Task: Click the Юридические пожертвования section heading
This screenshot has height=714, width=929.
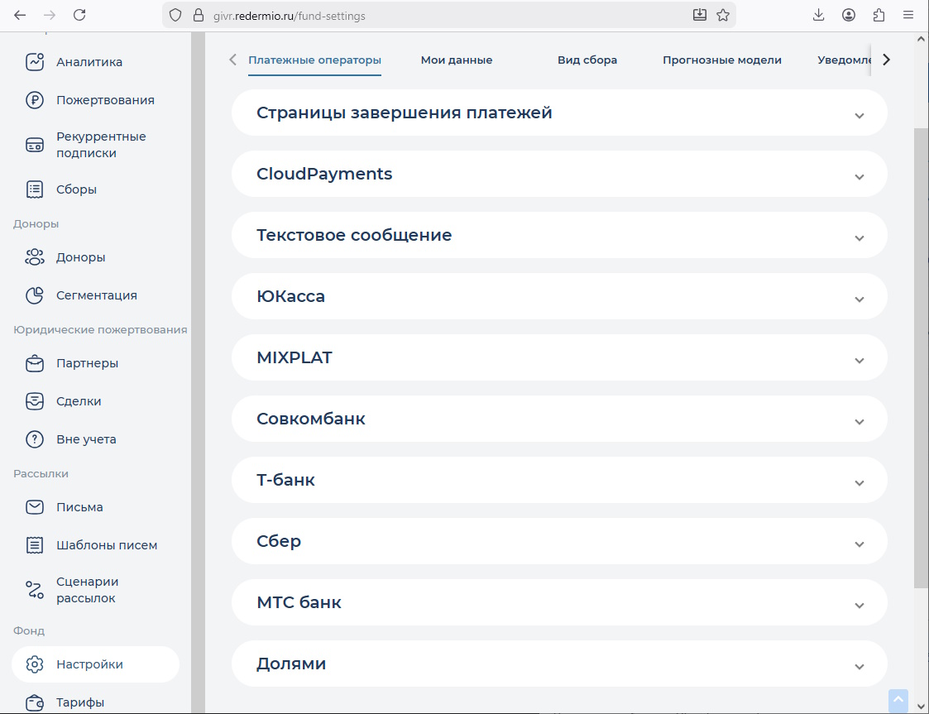Action: [100, 329]
